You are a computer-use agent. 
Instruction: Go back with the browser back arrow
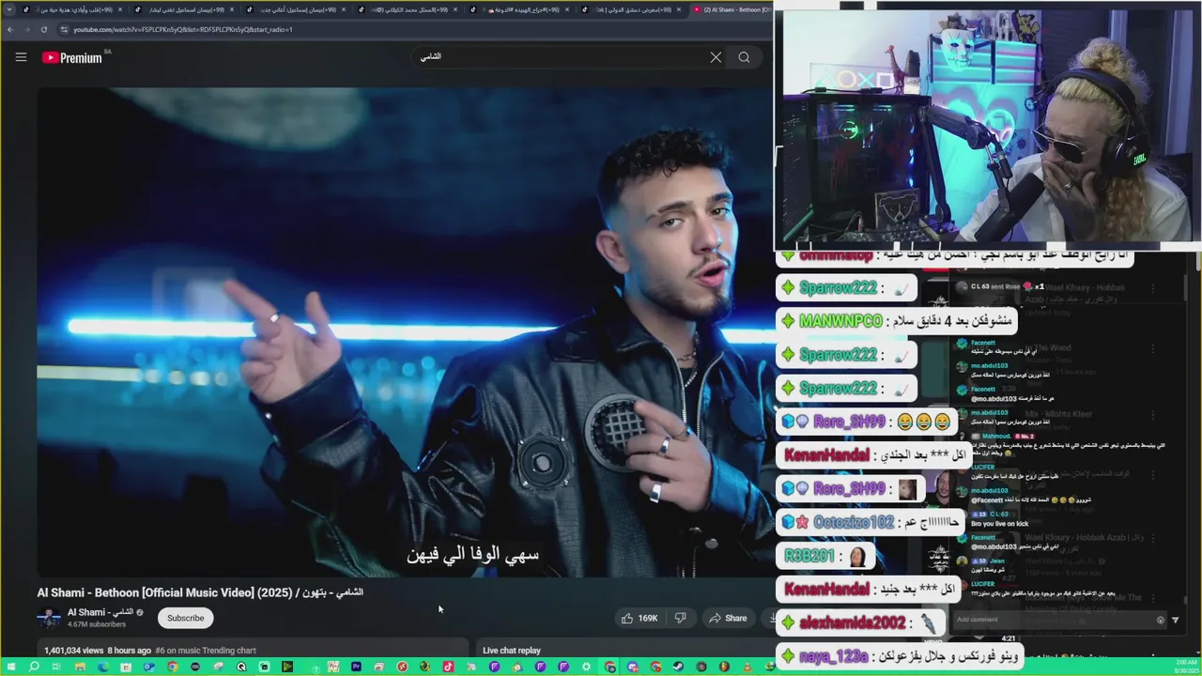10,29
